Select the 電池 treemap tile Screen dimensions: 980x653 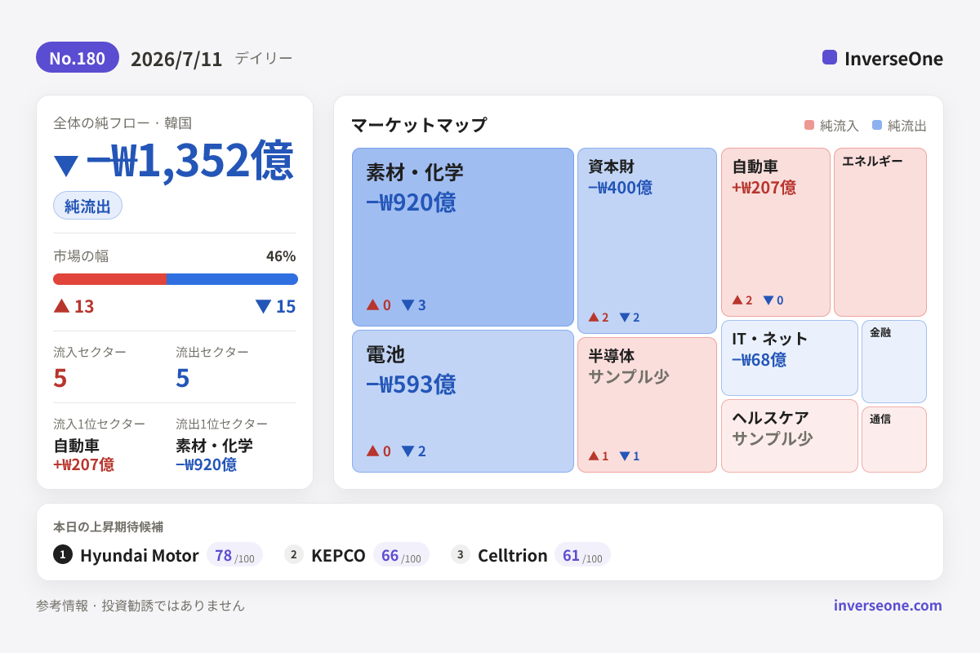(x=463, y=401)
